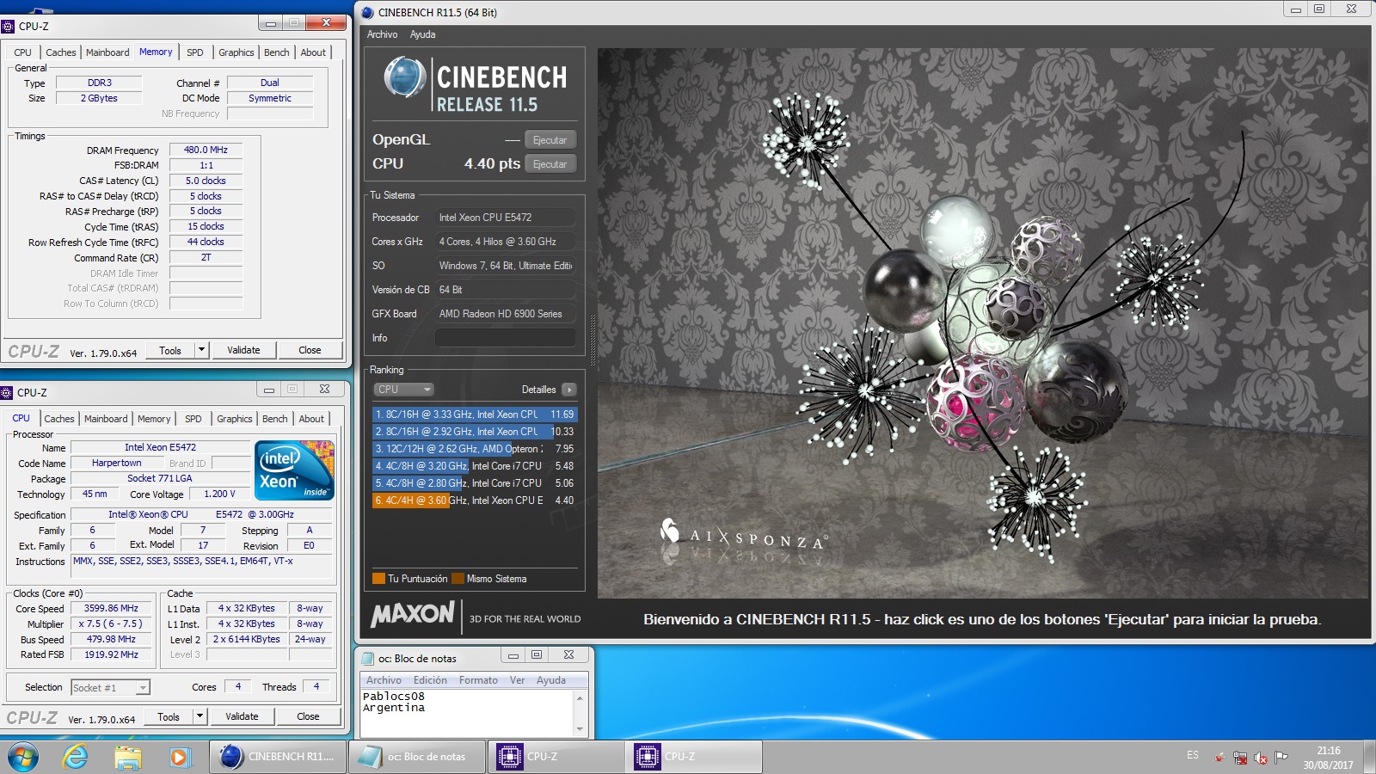This screenshot has width=1376, height=774.
Task: Click the MAXON logo in Cinebench
Action: 413,614
